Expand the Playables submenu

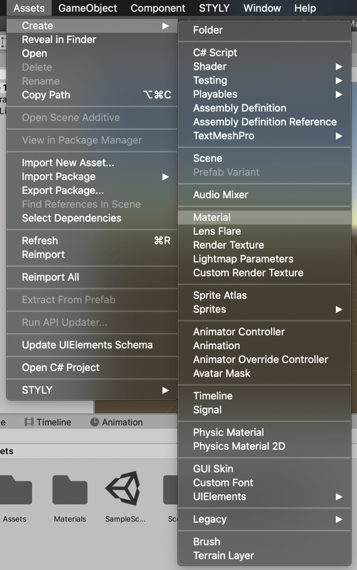tap(215, 94)
